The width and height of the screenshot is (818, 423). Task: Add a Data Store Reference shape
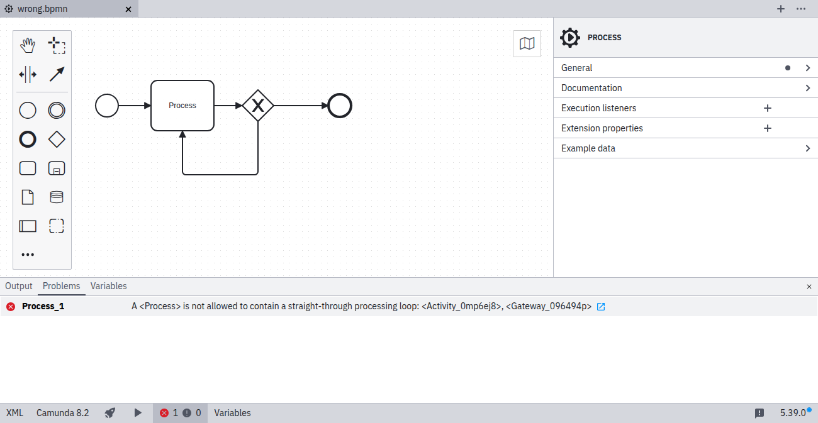coord(57,197)
